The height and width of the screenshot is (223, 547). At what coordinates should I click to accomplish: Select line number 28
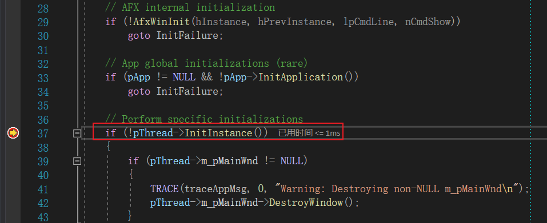[x=43, y=8]
